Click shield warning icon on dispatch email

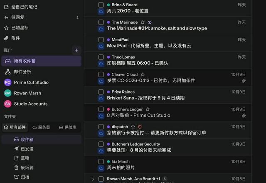pyautogui.click(x=140, y=127)
